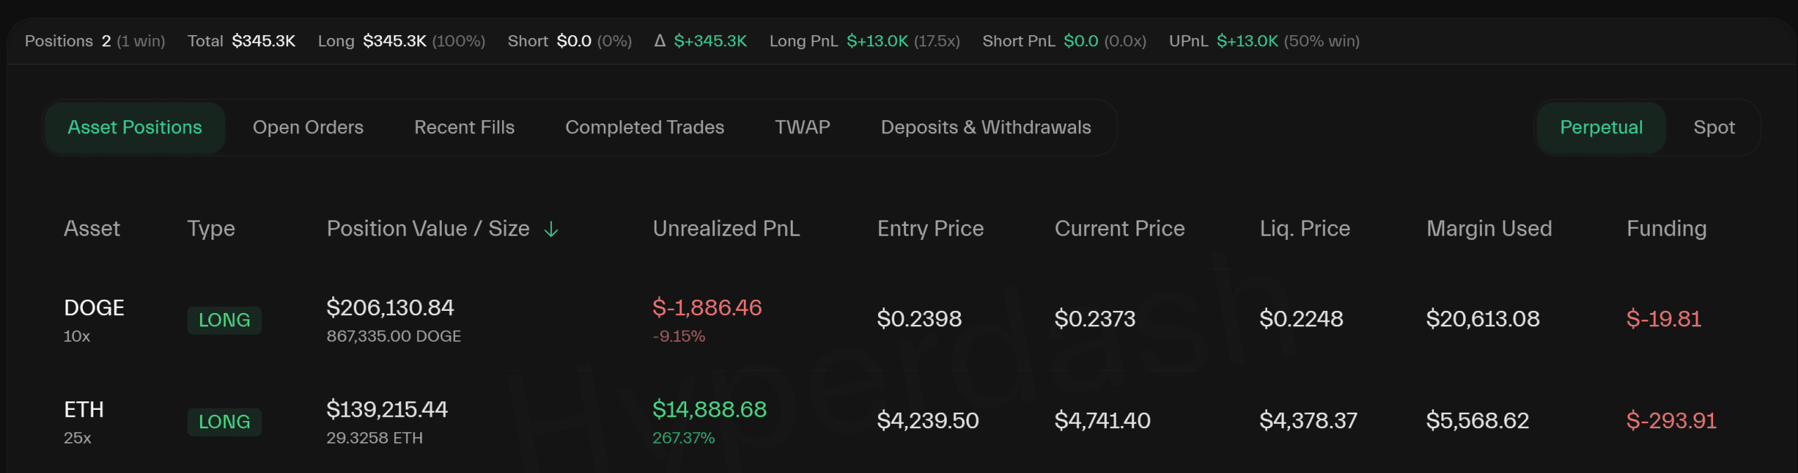Image resolution: width=1798 pixels, height=473 pixels.
Task: Switch to the Open Orders tab
Action: click(308, 127)
